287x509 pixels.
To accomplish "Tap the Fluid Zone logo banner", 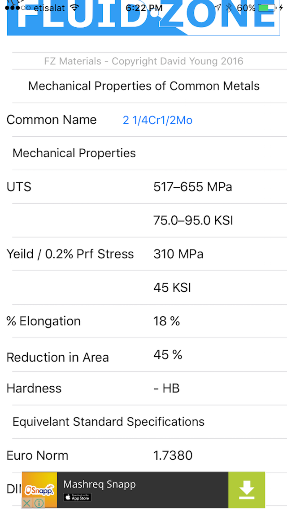I will [143, 18].
